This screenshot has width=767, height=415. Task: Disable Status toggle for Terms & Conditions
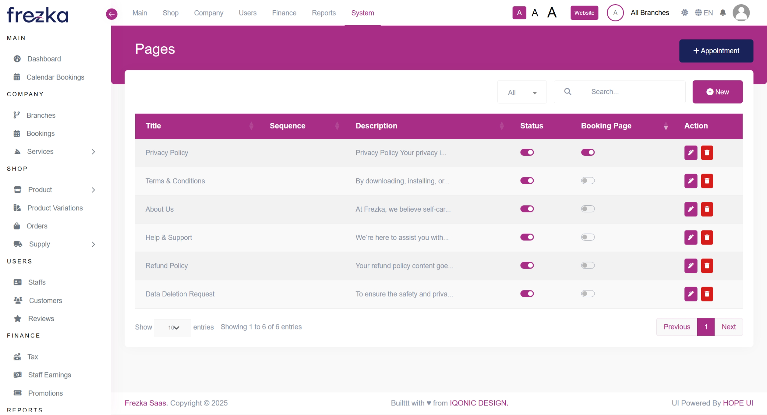point(527,181)
